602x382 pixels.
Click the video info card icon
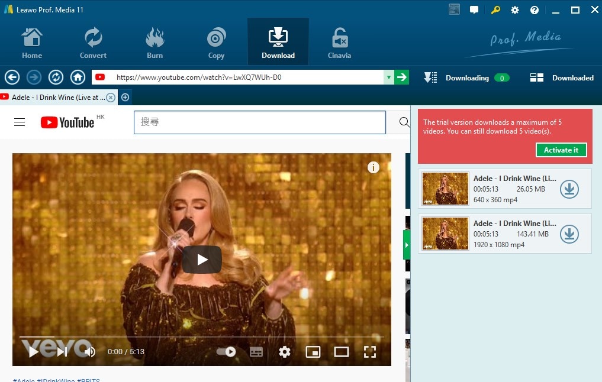(373, 167)
